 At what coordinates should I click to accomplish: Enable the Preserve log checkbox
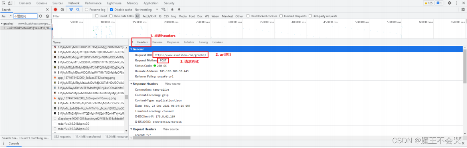[87, 10]
